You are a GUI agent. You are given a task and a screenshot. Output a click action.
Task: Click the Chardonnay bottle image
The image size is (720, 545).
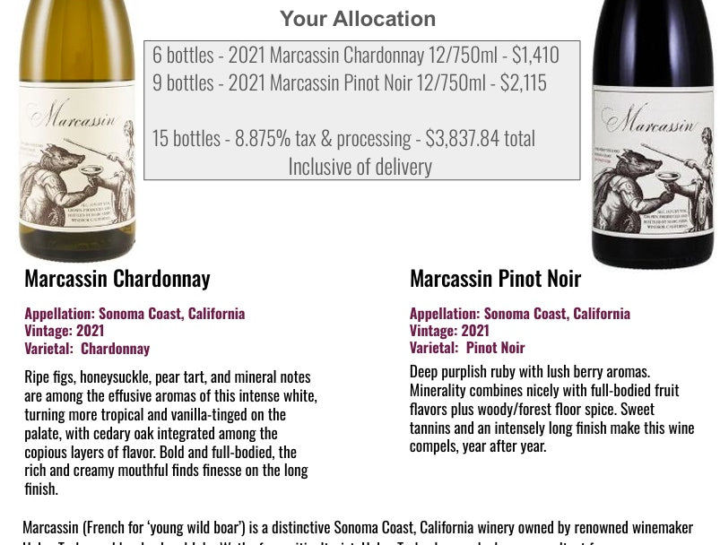click(77, 131)
